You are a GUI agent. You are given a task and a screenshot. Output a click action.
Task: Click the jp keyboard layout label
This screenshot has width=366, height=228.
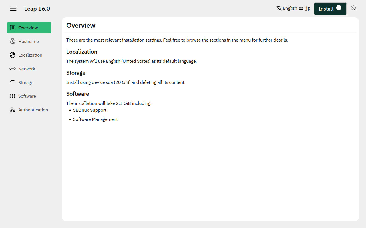pyautogui.click(x=308, y=8)
